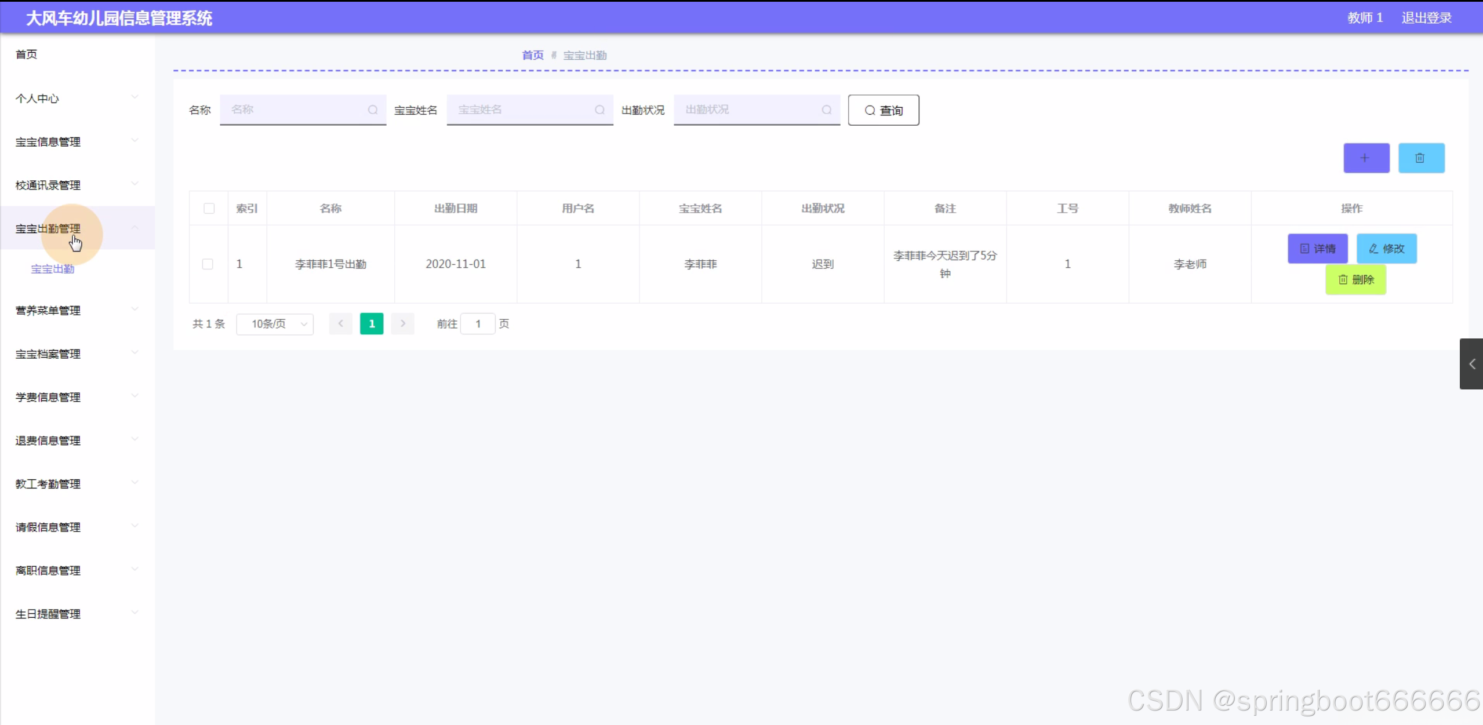The width and height of the screenshot is (1483, 725).
Task: Click the purple plus add button
Action: point(1366,158)
